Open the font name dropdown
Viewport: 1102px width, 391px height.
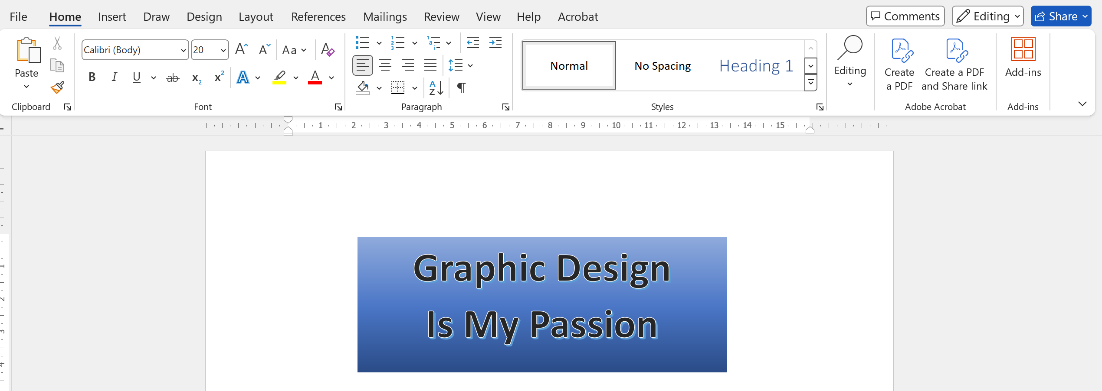(183, 50)
